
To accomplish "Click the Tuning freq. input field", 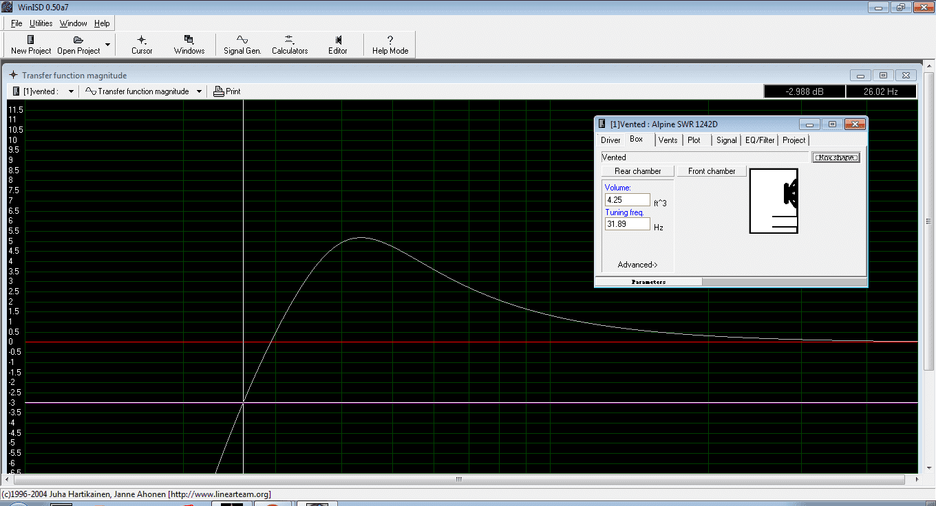I will click(x=627, y=224).
